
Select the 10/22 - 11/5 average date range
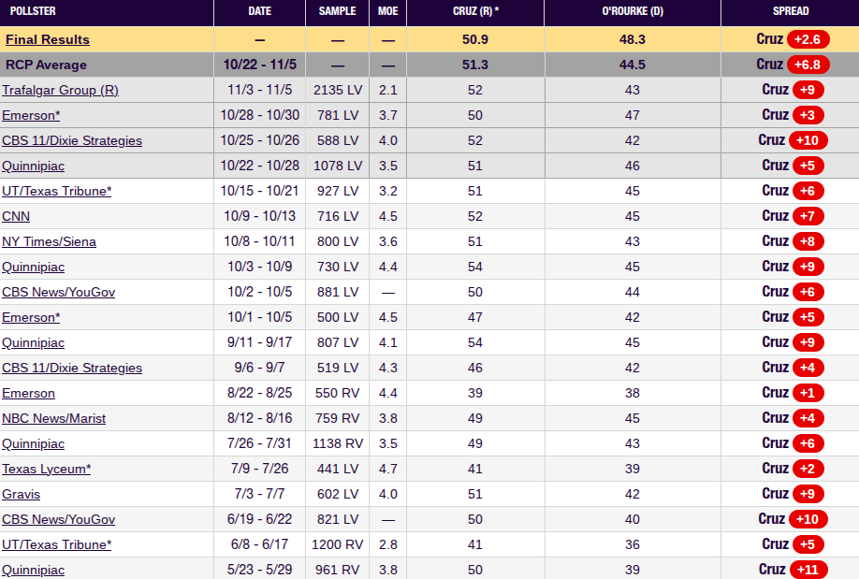pyautogui.click(x=260, y=65)
